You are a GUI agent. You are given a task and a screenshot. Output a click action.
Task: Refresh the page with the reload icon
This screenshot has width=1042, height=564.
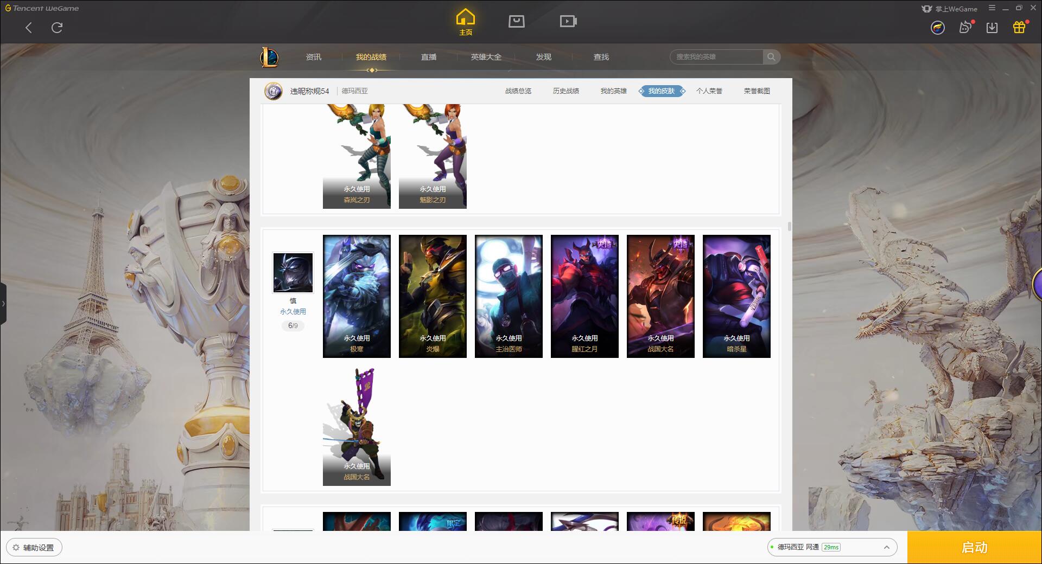coord(57,28)
